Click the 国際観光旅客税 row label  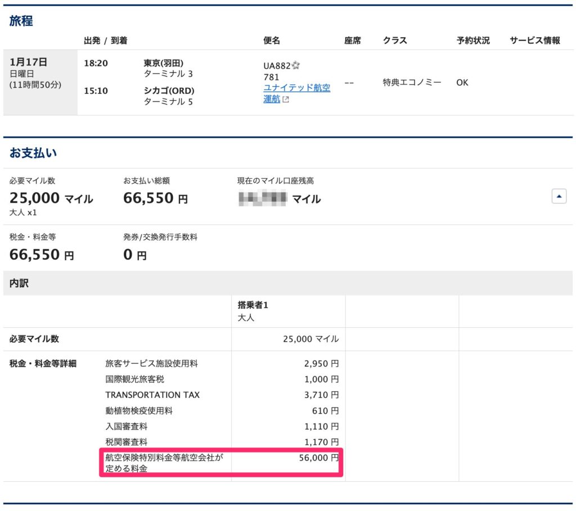134,379
